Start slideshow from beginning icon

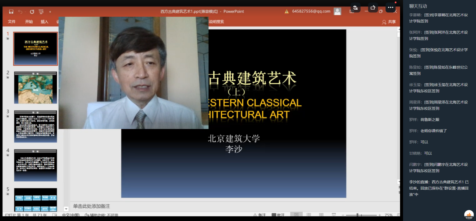tap(41, 12)
